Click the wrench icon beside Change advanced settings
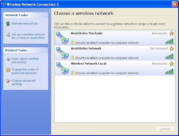This screenshot has width=179, height=136. tap(8, 81)
